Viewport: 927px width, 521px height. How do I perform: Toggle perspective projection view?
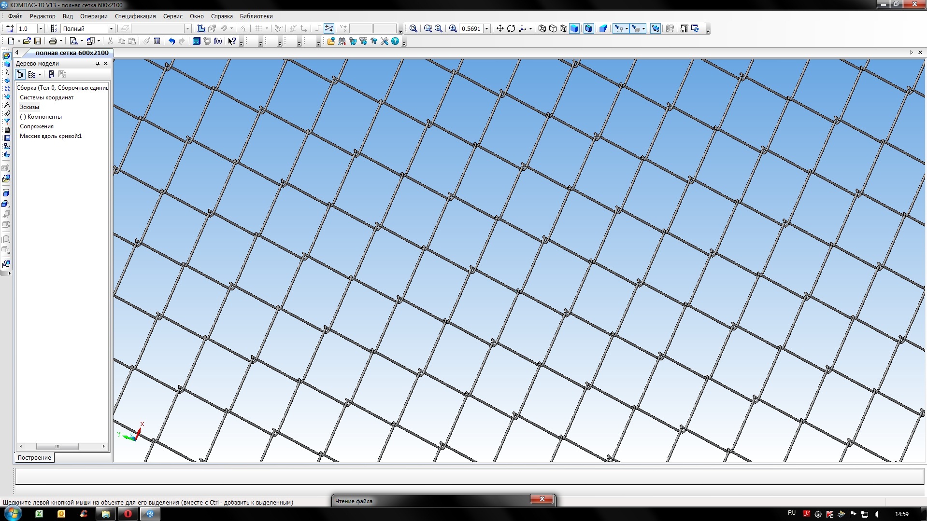pos(603,28)
